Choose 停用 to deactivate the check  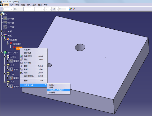click(52, 87)
